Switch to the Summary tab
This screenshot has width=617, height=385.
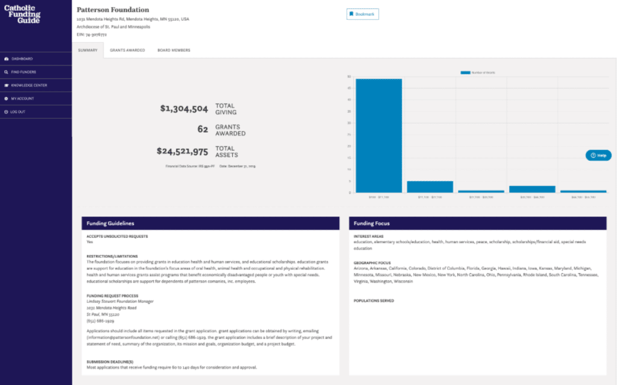88,51
